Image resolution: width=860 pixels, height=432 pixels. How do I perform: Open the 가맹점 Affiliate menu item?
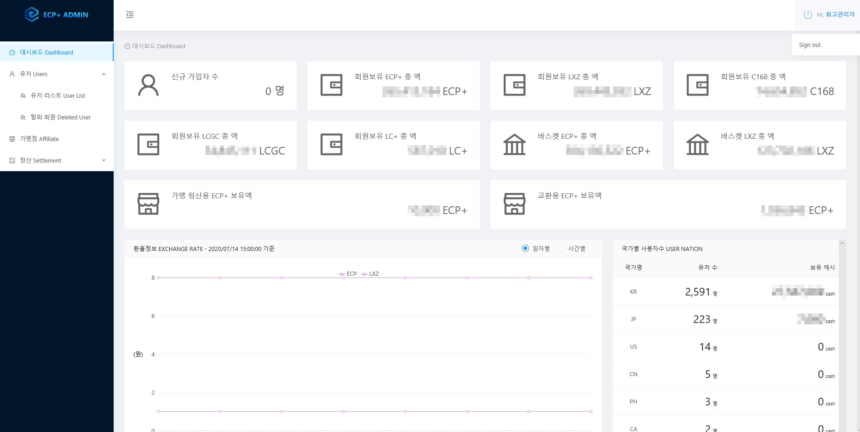pos(57,139)
